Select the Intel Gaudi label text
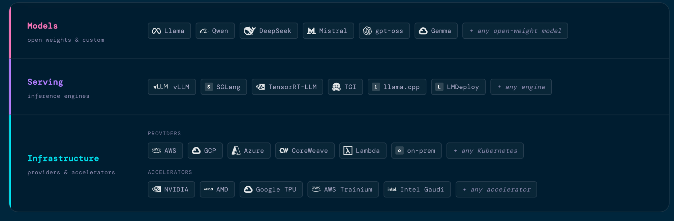The height and width of the screenshot is (221, 674). (x=422, y=189)
